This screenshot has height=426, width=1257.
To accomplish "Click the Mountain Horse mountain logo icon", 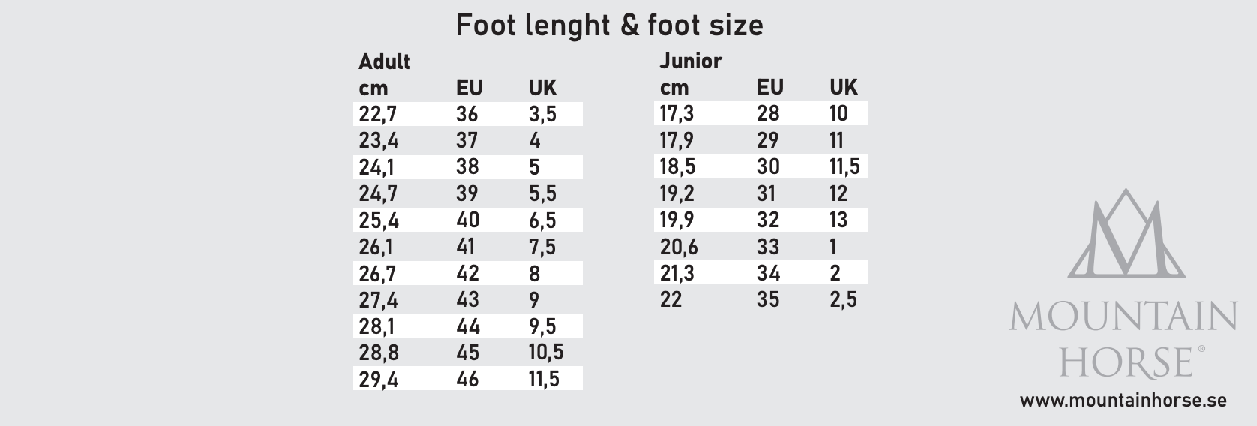I will 1126,233.
